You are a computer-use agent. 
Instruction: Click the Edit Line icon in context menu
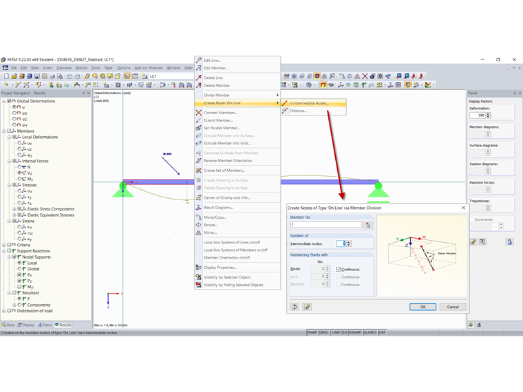[x=198, y=61]
